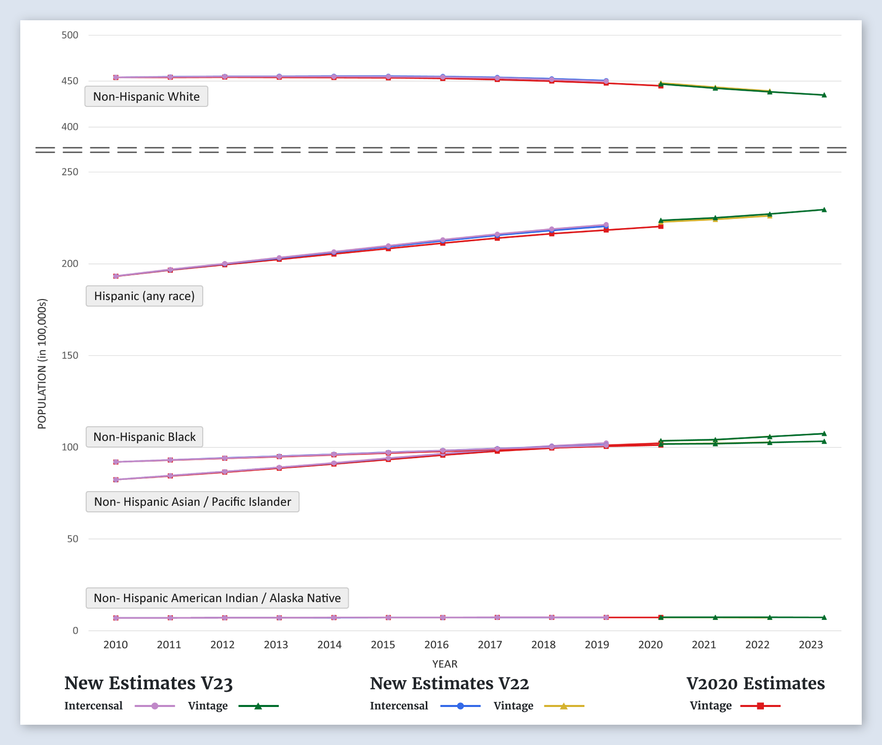Click the yellow triangle Vintage marker under V22
Image resolution: width=882 pixels, height=745 pixels.
point(564,706)
